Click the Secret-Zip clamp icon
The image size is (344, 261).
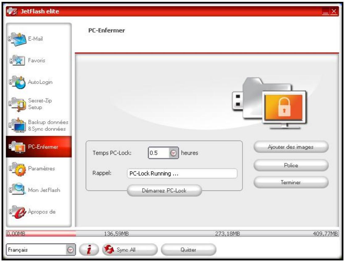[x=17, y=104]
